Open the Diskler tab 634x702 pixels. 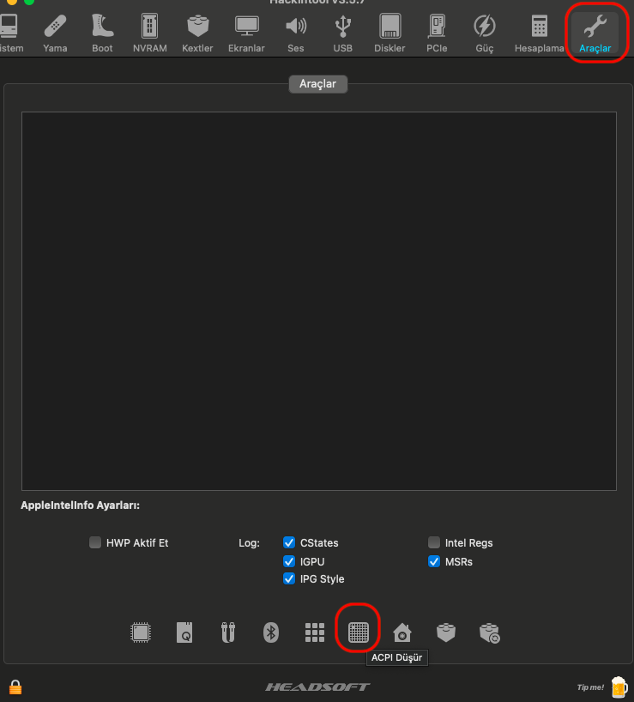tap(389, 33)
